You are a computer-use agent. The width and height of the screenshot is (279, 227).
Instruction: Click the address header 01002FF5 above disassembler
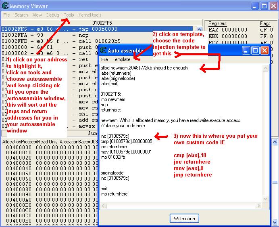click(102, 23)
